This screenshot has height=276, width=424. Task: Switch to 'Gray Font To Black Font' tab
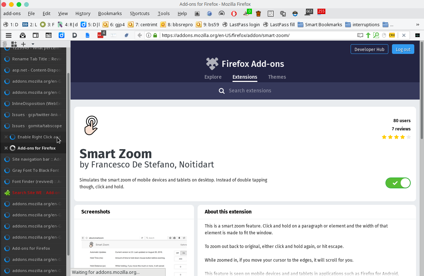(x=33, y=170)
